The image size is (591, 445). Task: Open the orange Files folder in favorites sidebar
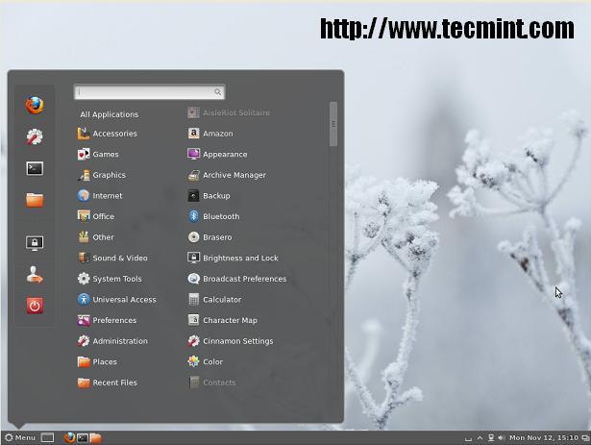point(35,200)
